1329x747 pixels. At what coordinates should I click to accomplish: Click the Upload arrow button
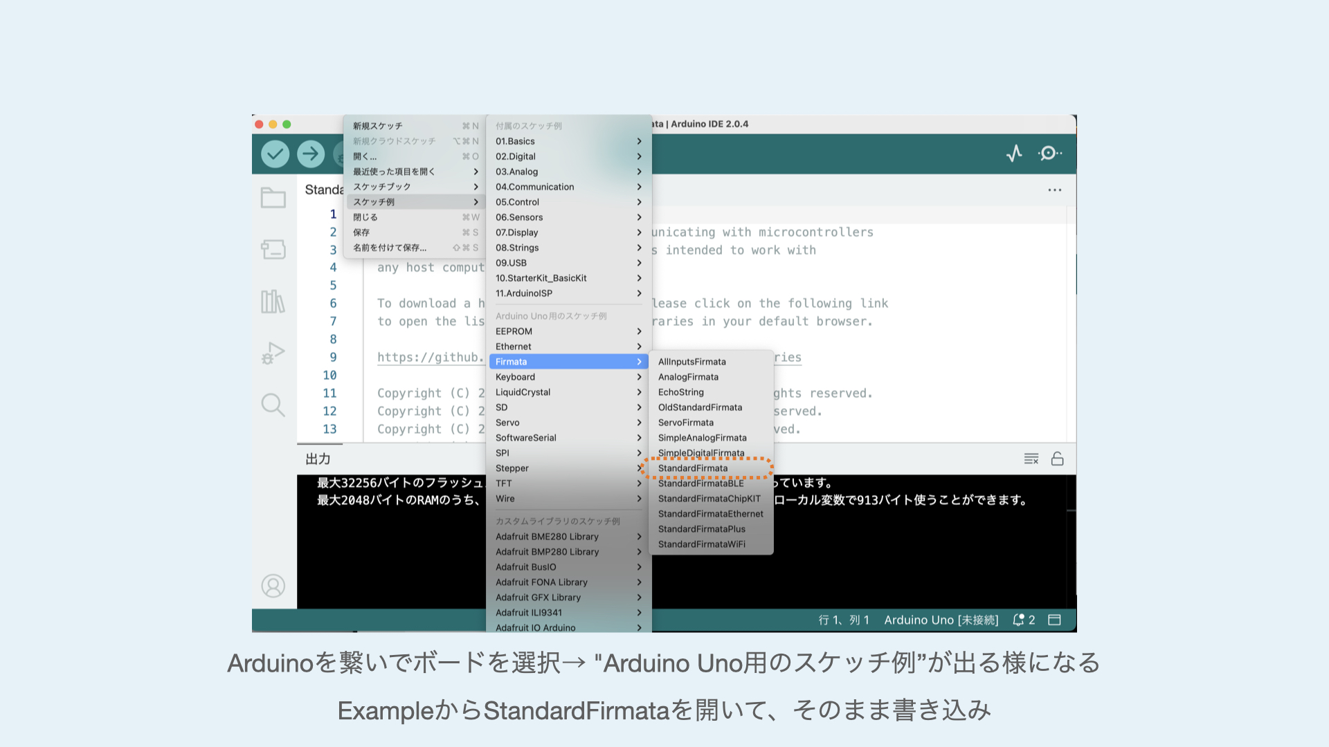(311, 154)
